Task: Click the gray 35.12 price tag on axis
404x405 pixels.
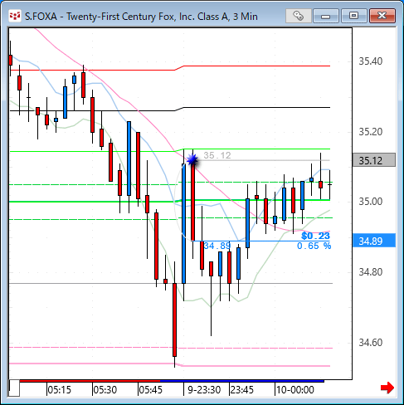Action: (x=374, y=160)
